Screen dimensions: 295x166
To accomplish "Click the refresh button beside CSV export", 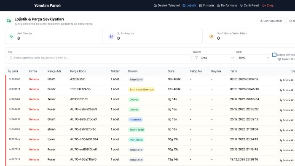I will click(291, 21).
